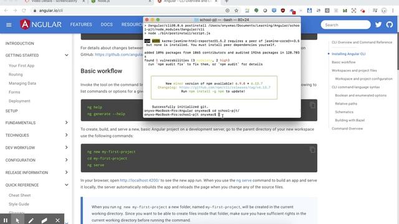399x224 pixels.
Task: Copy the ng new my-first-project code block
Action: point(312,149)
